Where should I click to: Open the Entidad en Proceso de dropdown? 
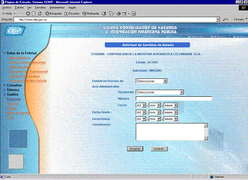pyautogui.click(x=152, y=81)
